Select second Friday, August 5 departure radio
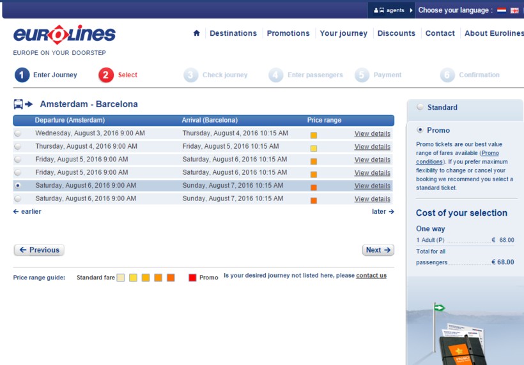 (18, 172)
